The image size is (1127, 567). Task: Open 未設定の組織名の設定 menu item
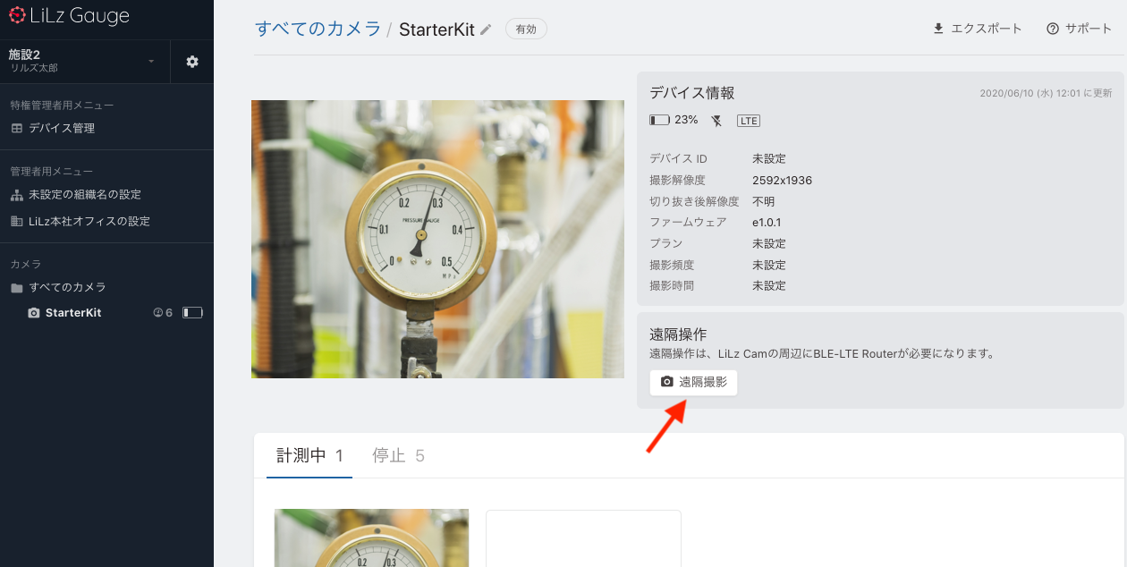point(76,194)
